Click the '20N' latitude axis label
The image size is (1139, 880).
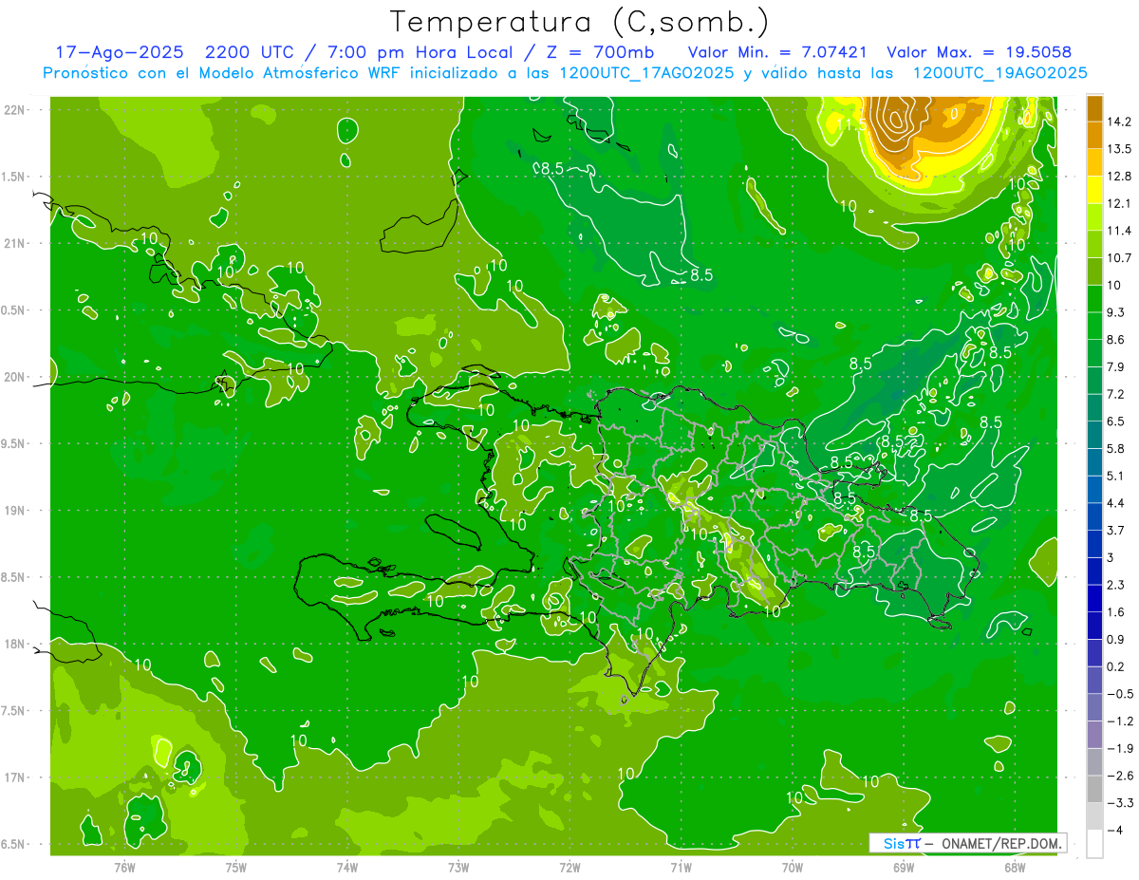click(x=13, y=377)
